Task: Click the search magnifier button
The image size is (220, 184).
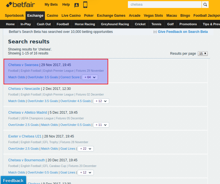Action: 205,5
